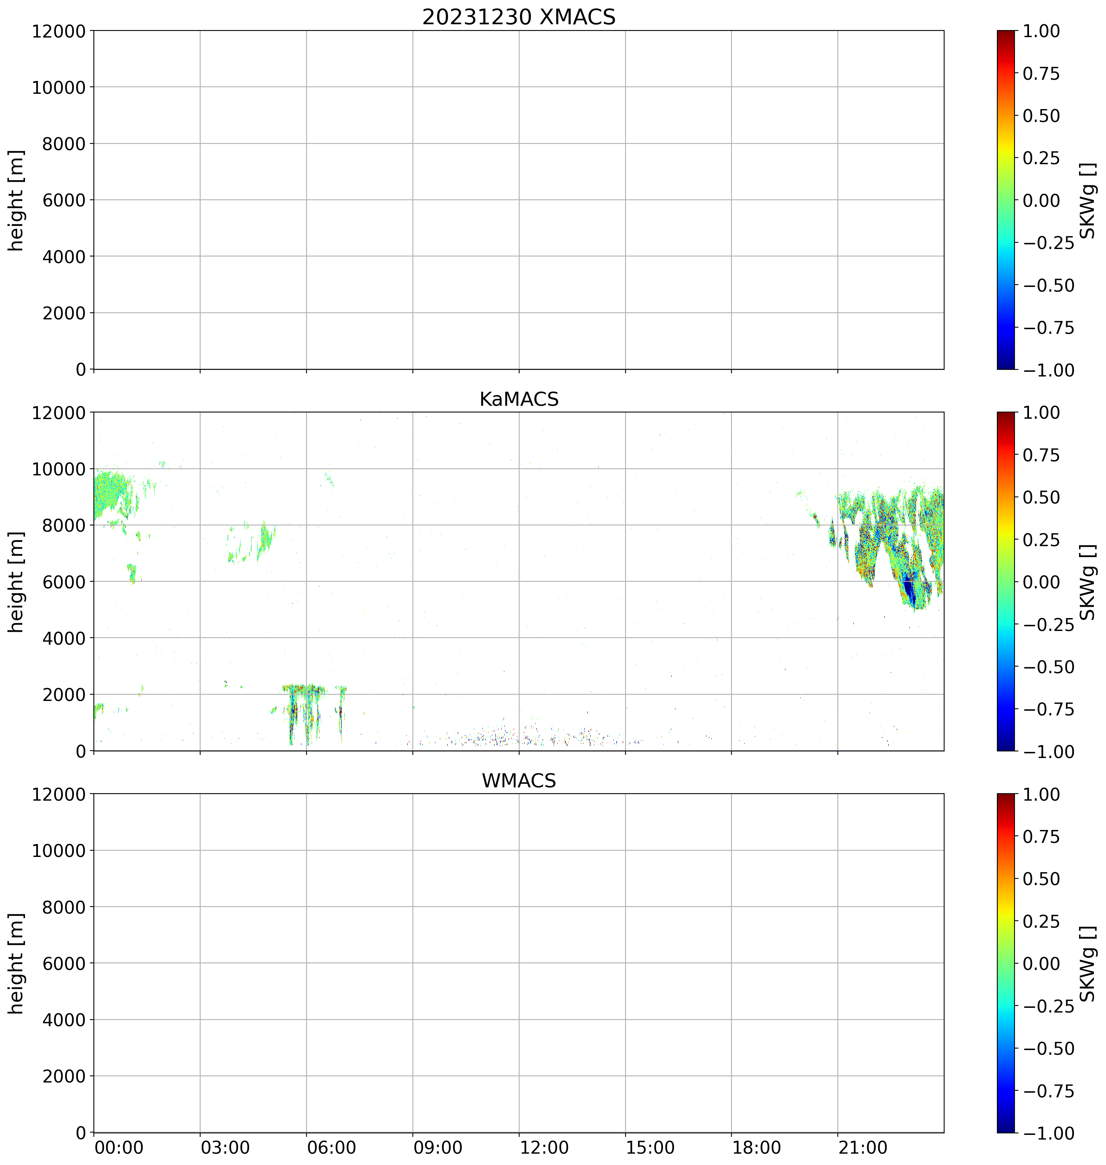Click the 15:00 time axis label
This screenshot has height=1165, width=1106.
651,1148
